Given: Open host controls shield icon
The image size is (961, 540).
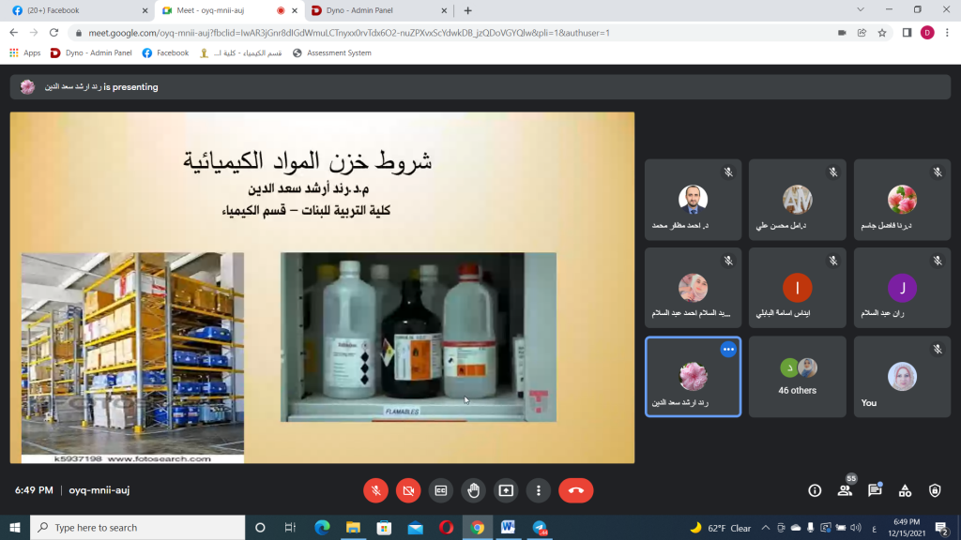Looking at the screenshot, I should click(935, 490).
